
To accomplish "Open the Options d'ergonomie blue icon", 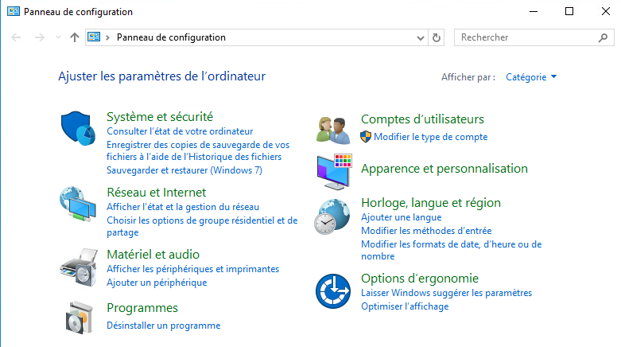I will point(333,292).
